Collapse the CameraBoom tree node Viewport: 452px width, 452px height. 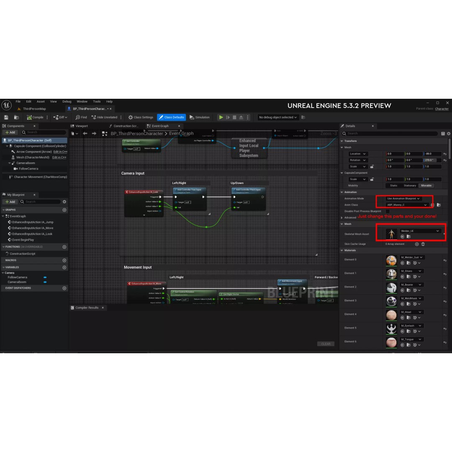pyautogui.click(x=10, y=163)
